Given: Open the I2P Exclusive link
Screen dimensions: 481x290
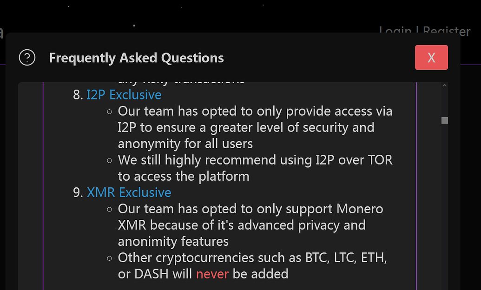Looking at the screenshot, I should pos(124,95).
